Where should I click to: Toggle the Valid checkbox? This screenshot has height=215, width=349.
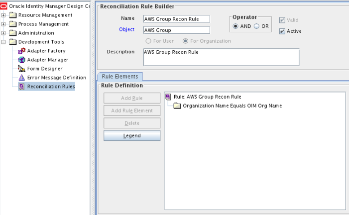[x=282, y=20]
